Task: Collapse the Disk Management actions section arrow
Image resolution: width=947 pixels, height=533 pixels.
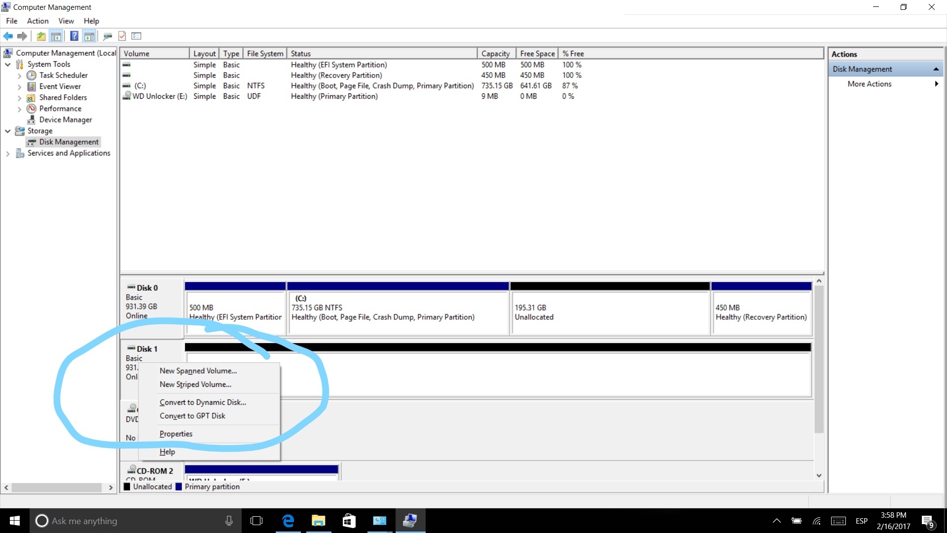Action: point(936,69)
